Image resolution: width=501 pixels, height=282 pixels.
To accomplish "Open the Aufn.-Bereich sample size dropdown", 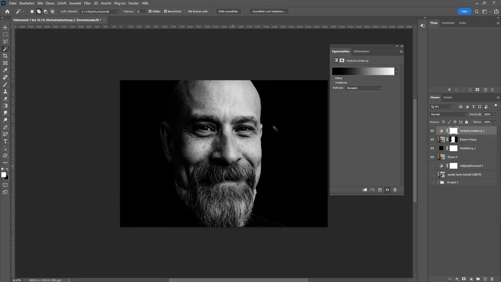I will tap(100, 11).
